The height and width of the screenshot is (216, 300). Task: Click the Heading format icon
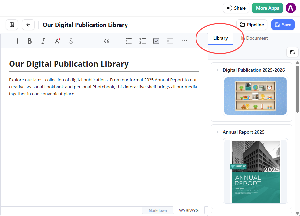pos(16,41)
